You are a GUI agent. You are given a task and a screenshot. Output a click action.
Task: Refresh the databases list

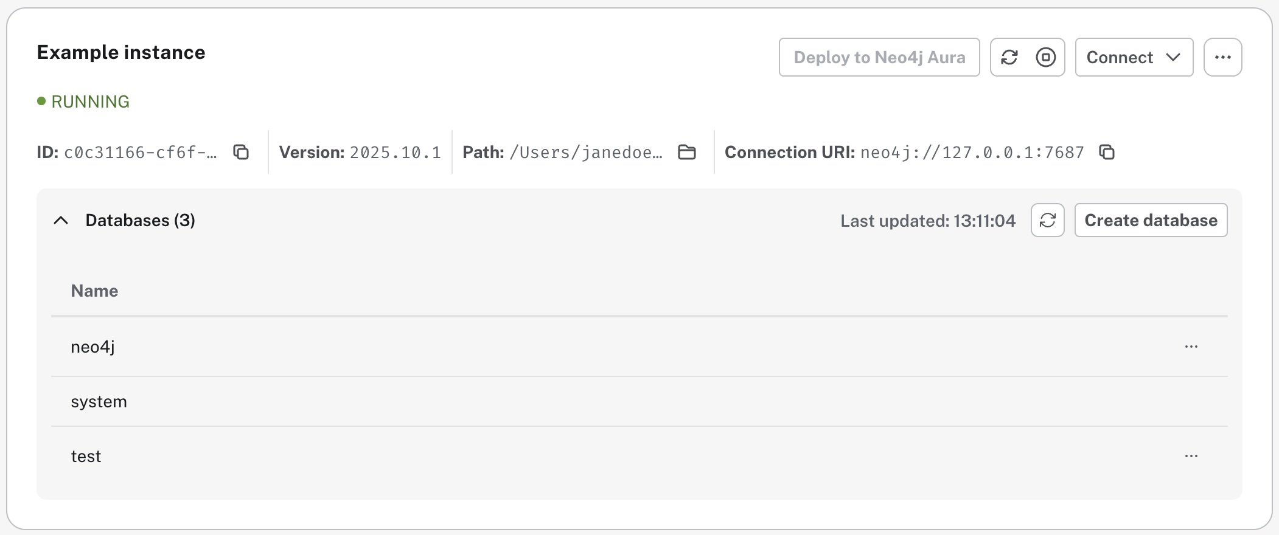point(1047,220)
